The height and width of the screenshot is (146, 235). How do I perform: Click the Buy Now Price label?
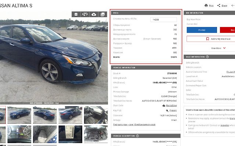(x=194, y=19)
